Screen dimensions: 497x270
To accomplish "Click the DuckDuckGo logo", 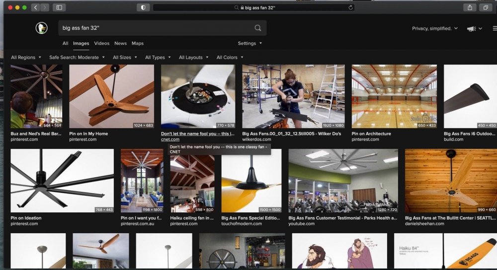I will pyautogui.click(x=41, y=28).
